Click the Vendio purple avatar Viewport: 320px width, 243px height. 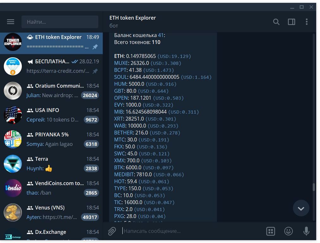click(x=13, y=188)
